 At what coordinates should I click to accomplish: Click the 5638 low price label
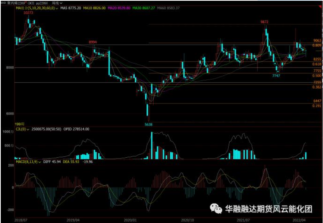click(x=149, y=124)
